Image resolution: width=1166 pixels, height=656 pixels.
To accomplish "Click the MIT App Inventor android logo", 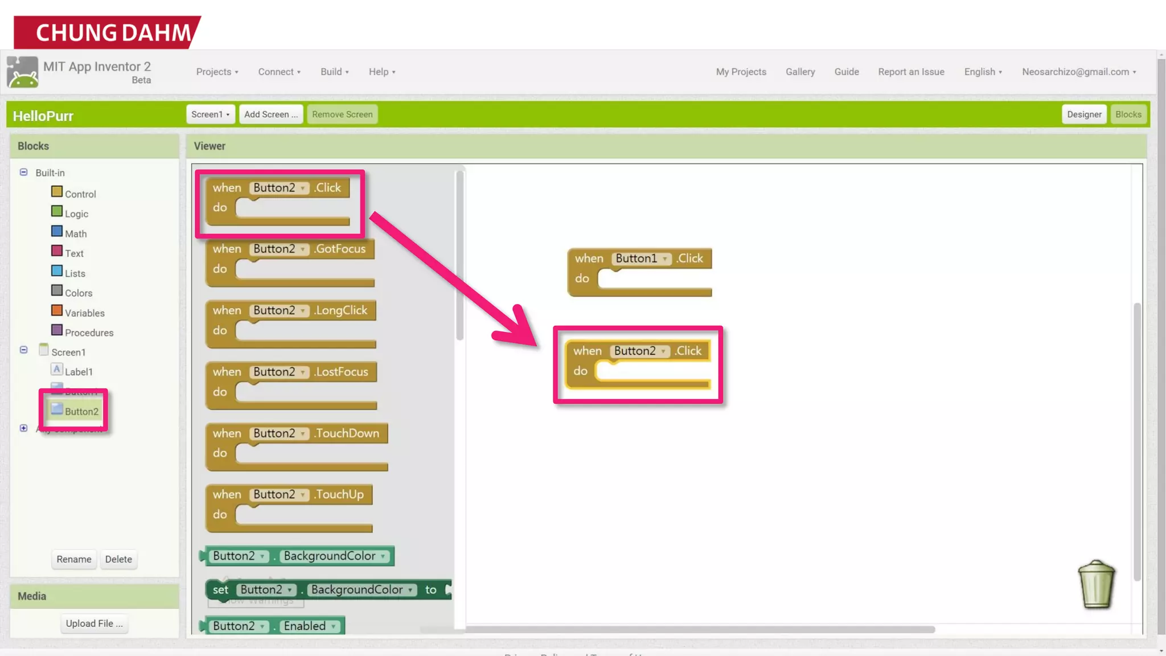I will click(23, 72).
